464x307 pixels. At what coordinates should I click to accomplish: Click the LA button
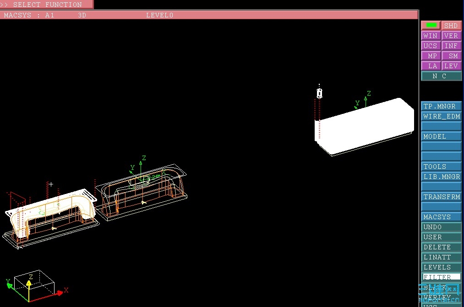(x=431, y=66)
